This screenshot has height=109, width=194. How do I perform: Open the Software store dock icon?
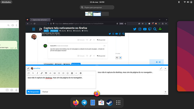pos(101,103)
